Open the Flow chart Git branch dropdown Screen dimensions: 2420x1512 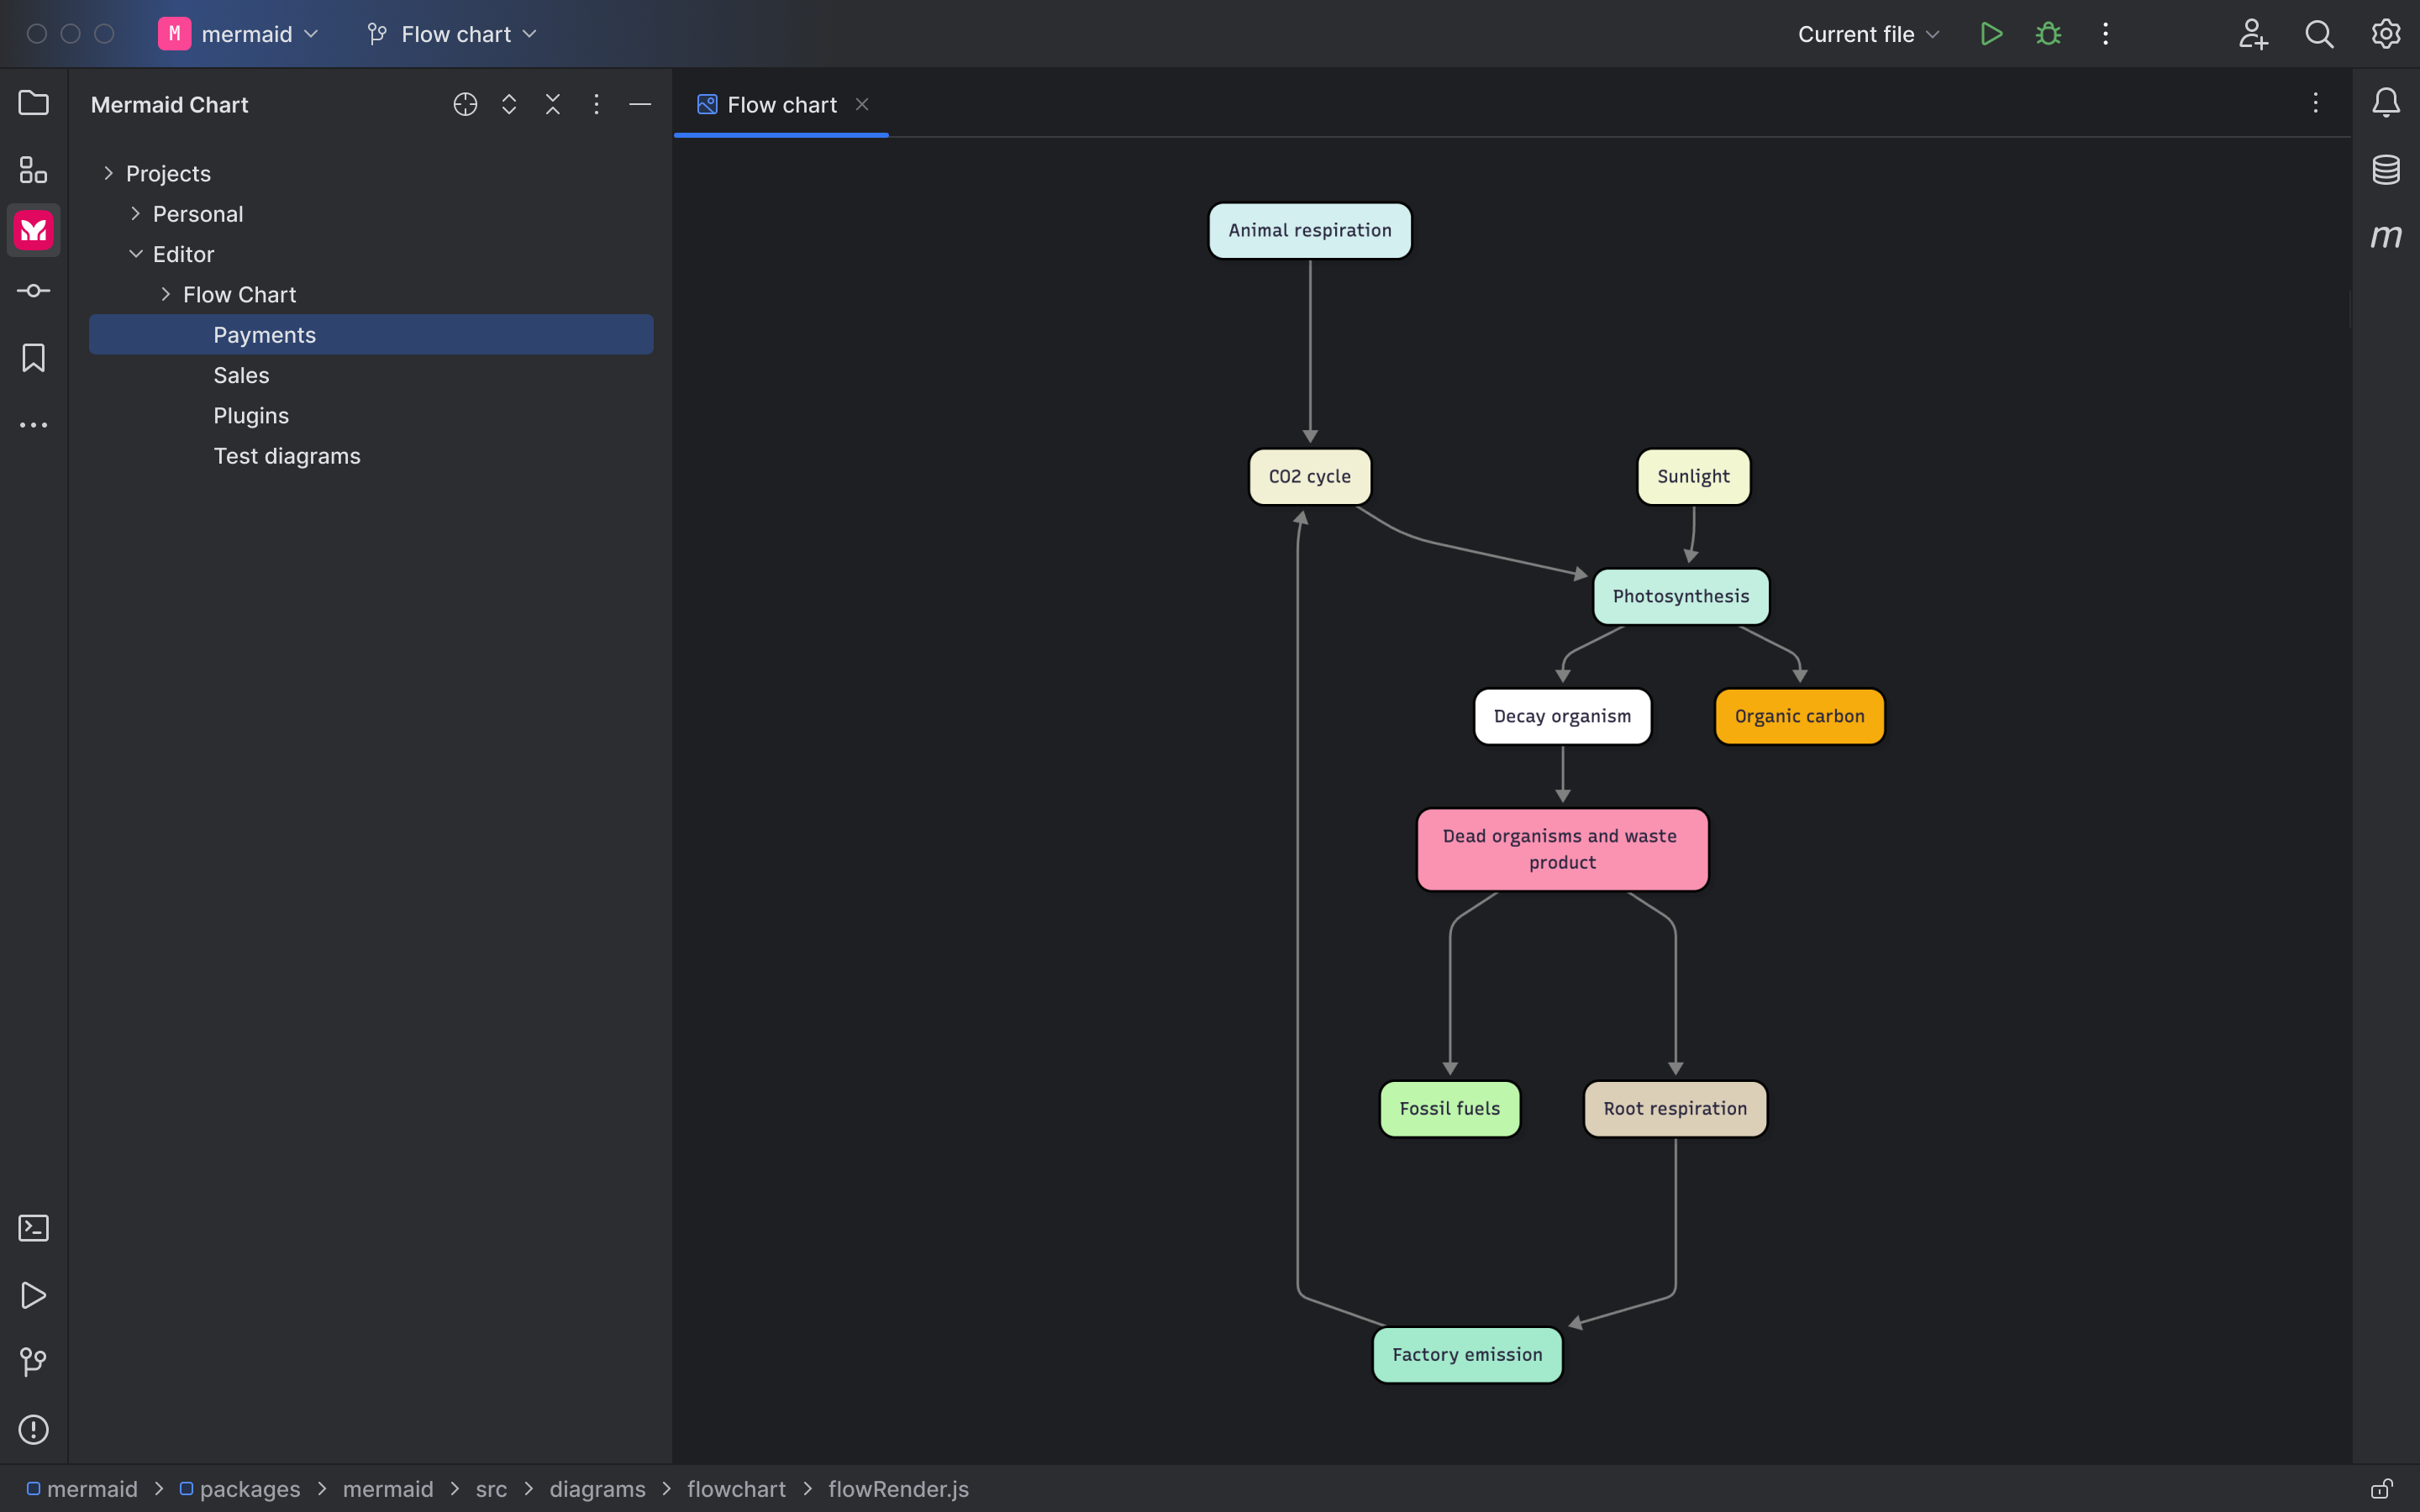(x=452, y=33)
